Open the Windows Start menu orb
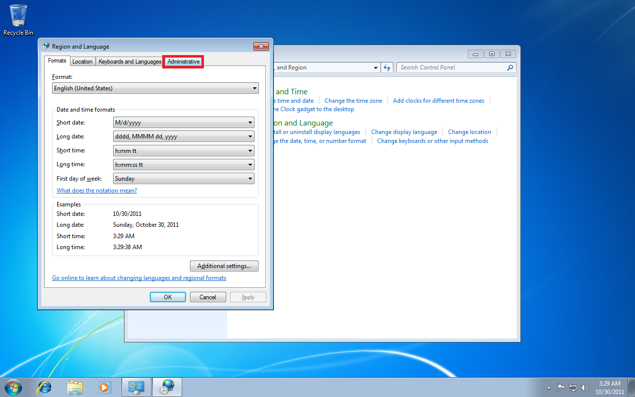 click(13, 387)
